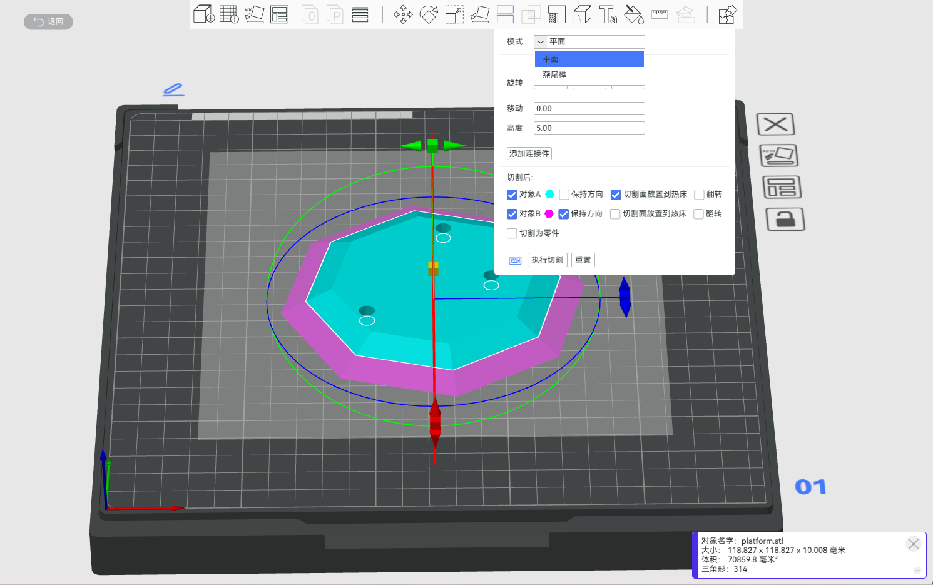Click the Assembly view puzzle icon
The image size is (933, 585).
click(x=727, y=14)
